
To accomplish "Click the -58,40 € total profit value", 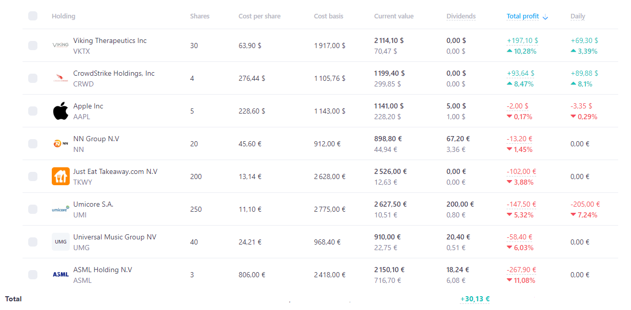I will click(519, 237).
